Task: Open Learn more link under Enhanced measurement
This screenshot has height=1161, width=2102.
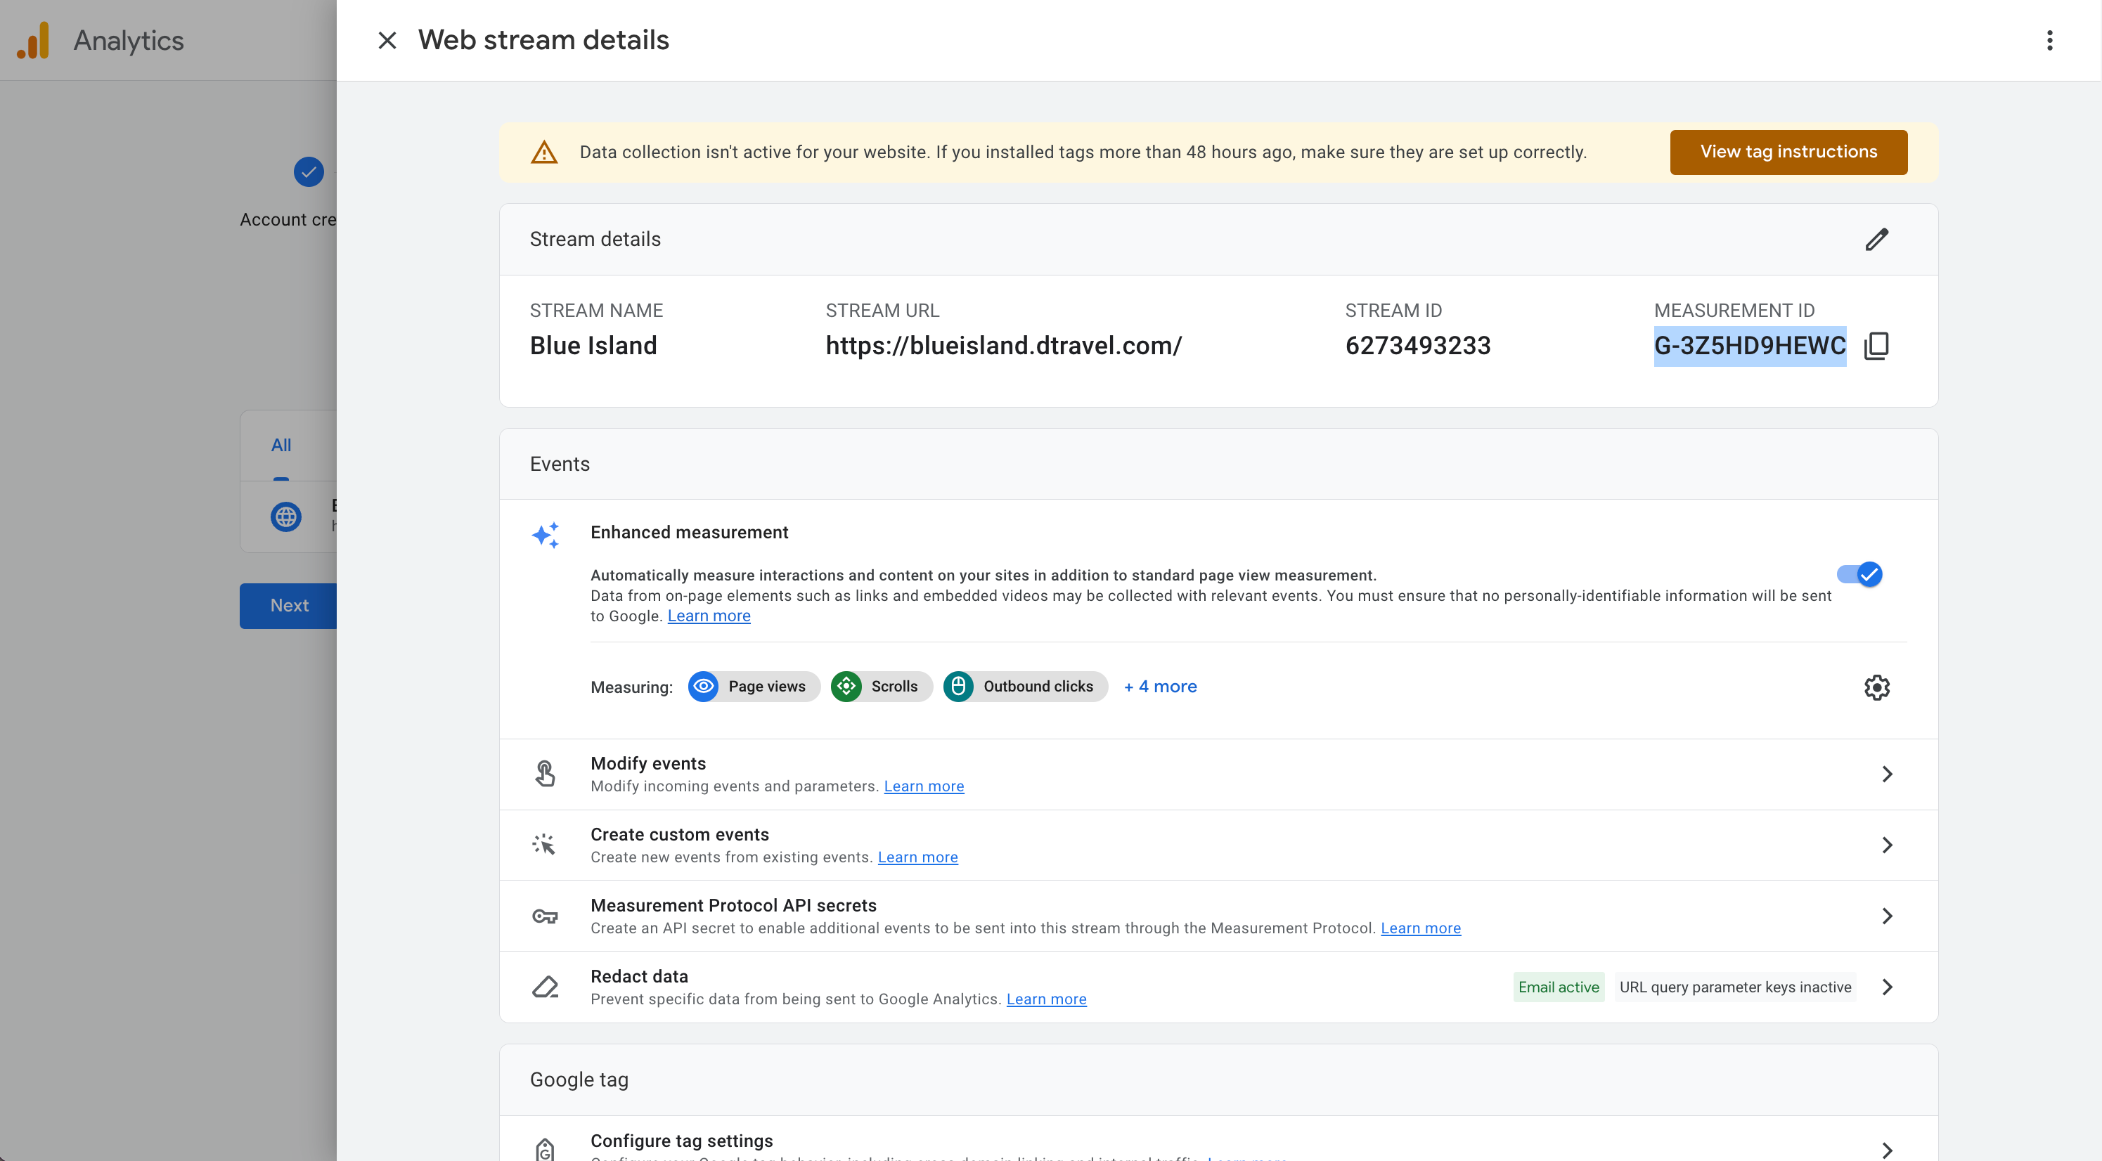Action: 709,616
